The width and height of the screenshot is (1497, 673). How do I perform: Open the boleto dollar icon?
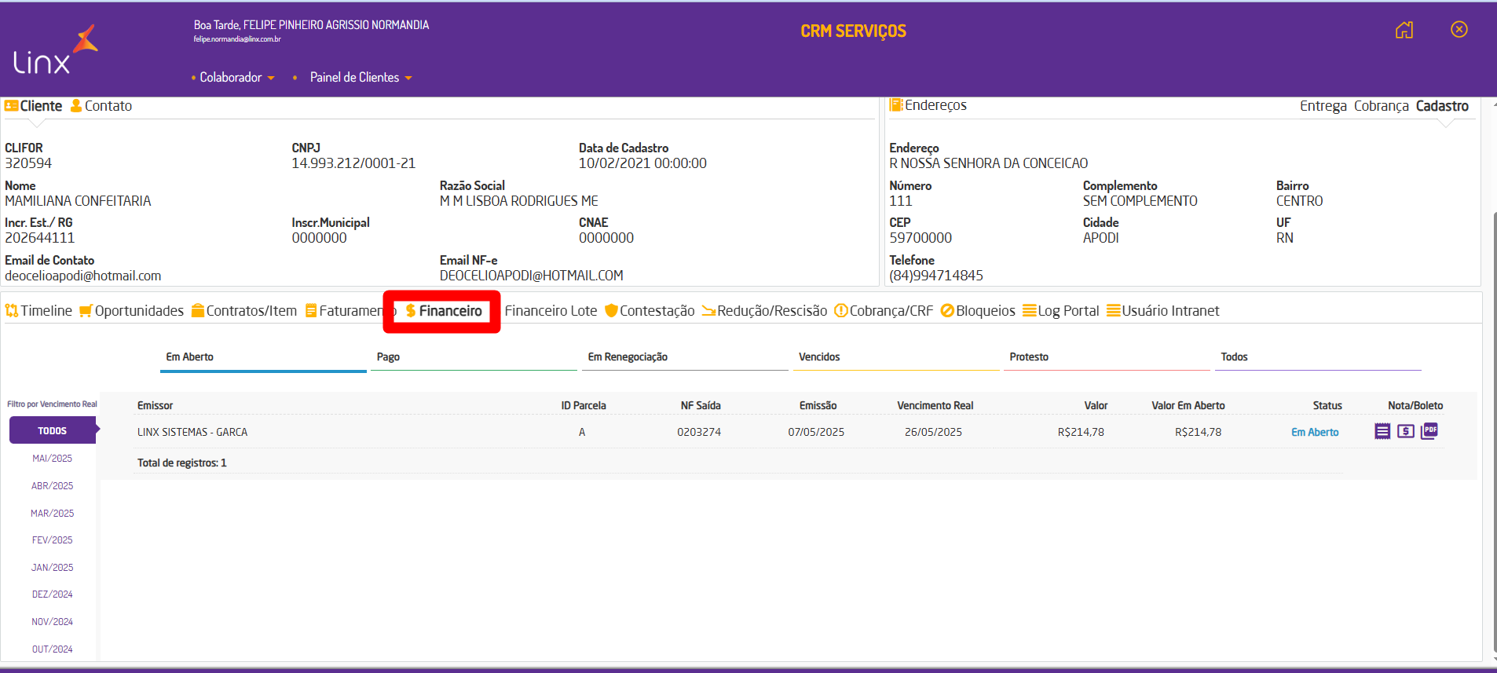click(x=1406, y=431)
